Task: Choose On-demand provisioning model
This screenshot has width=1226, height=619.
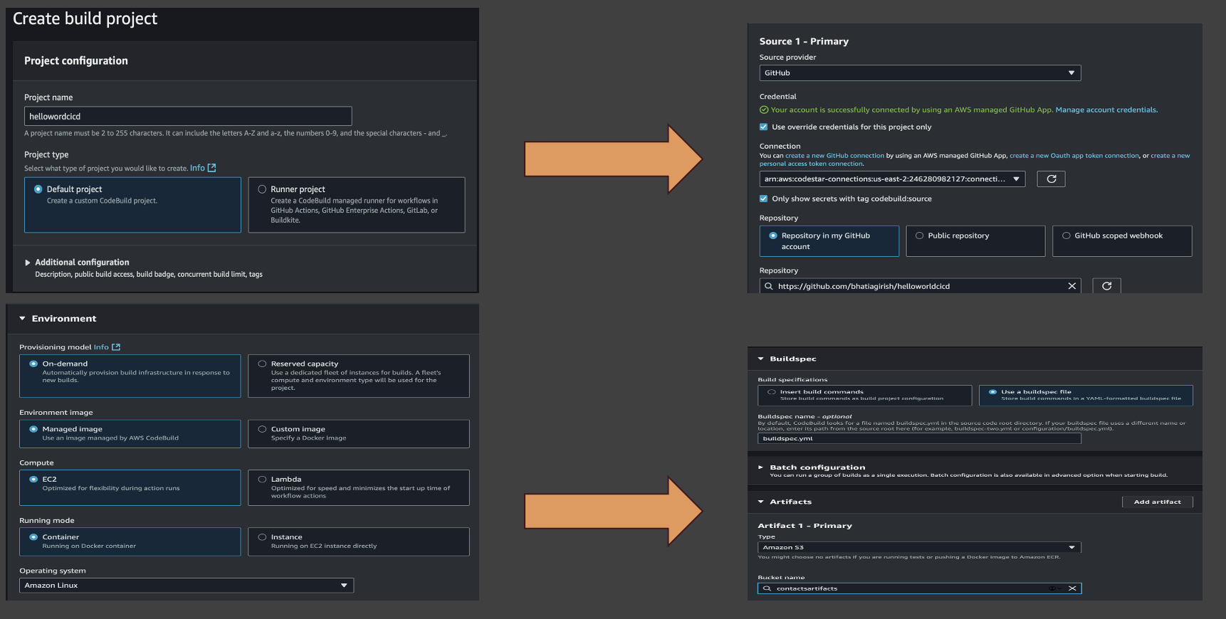Action: 130,376
